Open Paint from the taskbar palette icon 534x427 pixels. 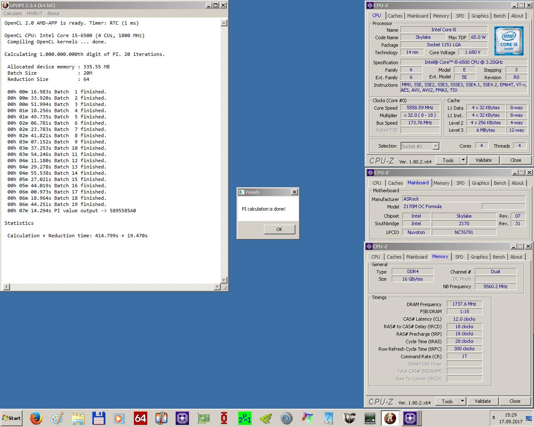click(57, 418)
